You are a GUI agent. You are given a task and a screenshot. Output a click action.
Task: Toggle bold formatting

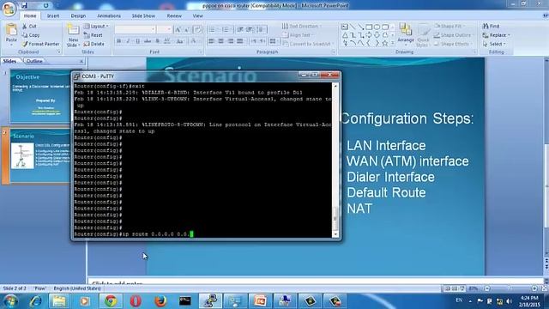point(119,41)
